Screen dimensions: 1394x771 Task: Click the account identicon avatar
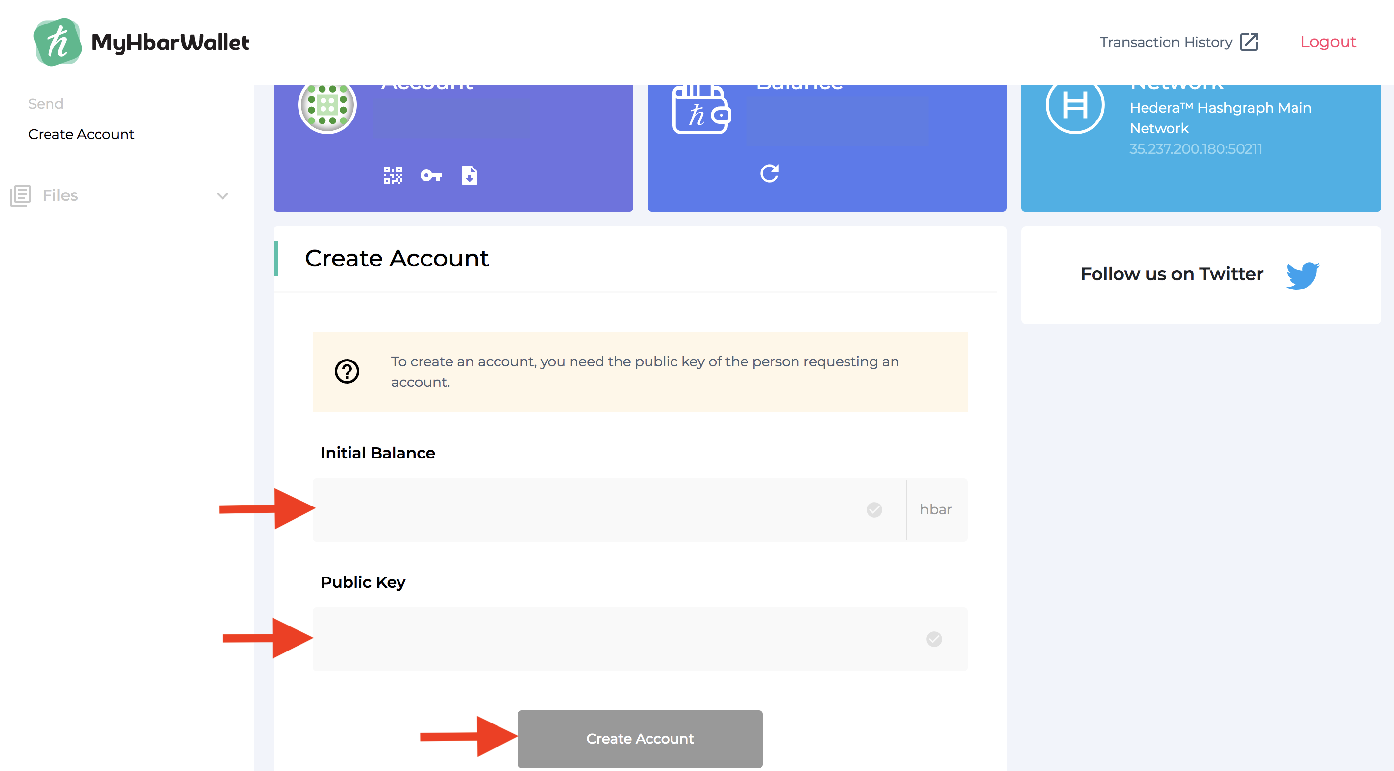click(x=327, y=106)
